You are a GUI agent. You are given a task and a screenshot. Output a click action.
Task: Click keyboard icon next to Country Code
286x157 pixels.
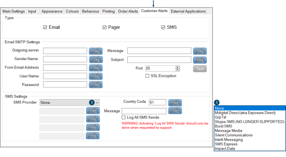point(175,103)
